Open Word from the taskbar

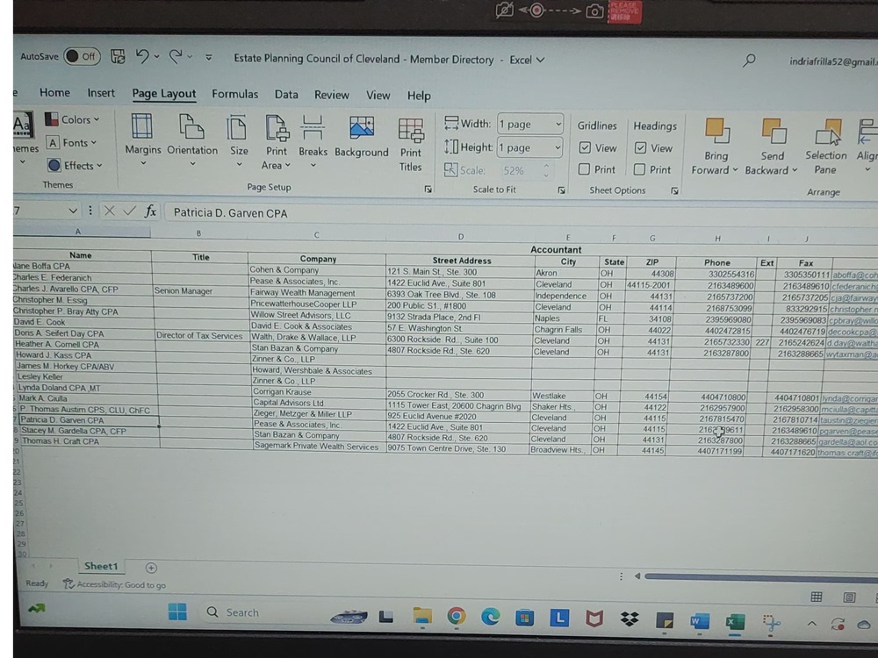click(x=700, y=620)
